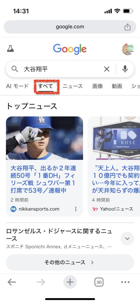Tap the google.com address bar
Image resolution: width=140 pixels, height=303 pixels.
pyautogui.click(x=70, y=27)
